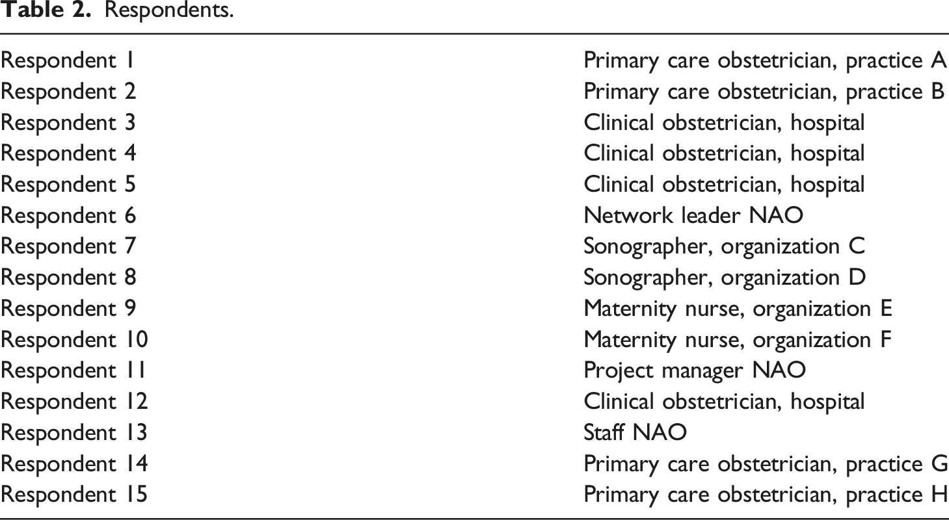949x520 pixels.
Task: Click Respondent 4's Clinical obstetrician, hospital text
Action: coord(725,154)
